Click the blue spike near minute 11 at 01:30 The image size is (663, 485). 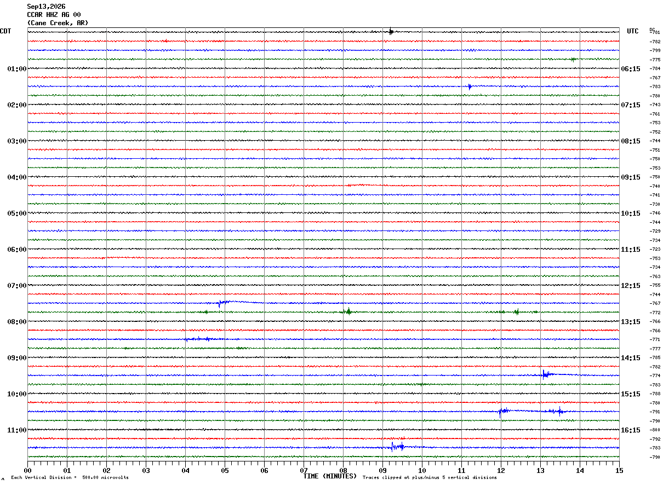(470, 86)
